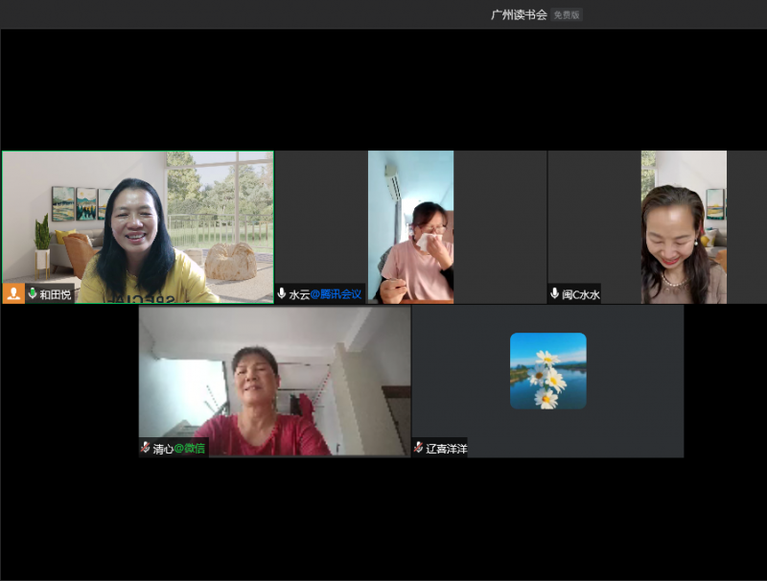Click the green microphone icon beside 和田悦
This screenshot has height=581, width=767.
[x=33, y=294]
